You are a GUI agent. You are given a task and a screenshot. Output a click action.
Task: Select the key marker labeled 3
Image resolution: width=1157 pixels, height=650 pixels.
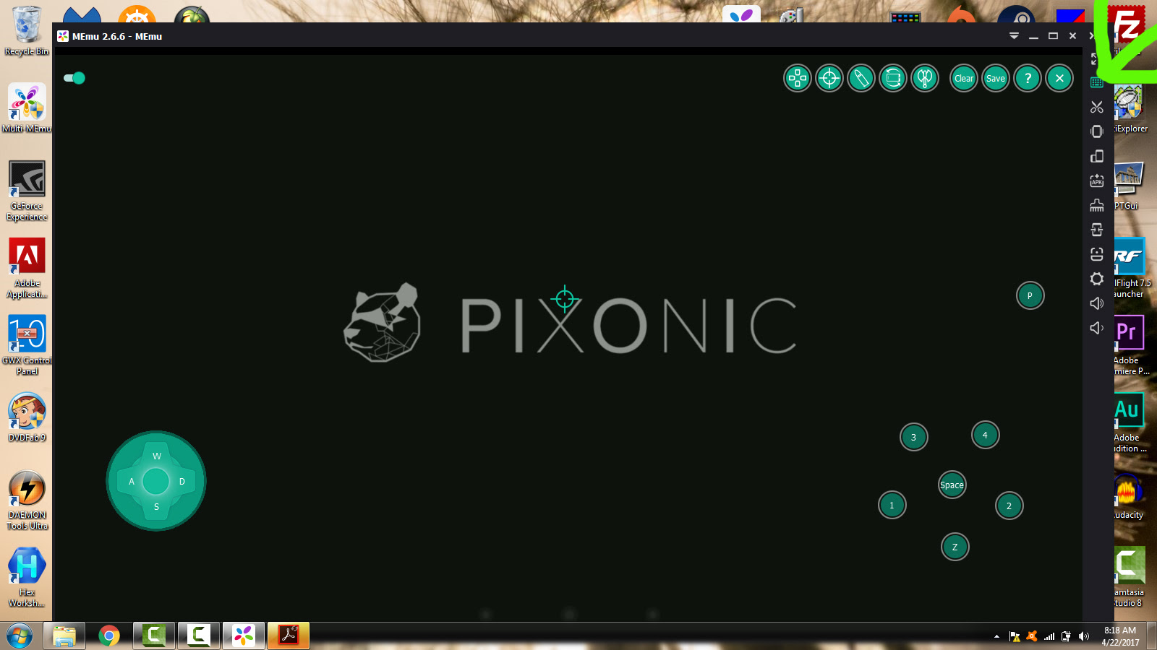click(x=913, y=437)
